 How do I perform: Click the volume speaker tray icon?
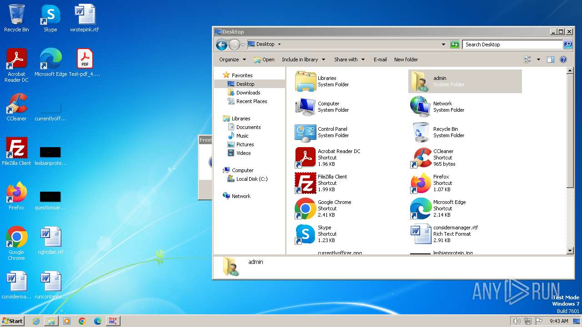(517, 321)
